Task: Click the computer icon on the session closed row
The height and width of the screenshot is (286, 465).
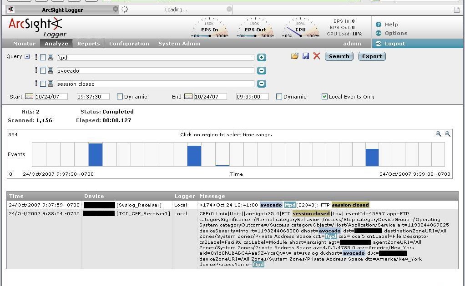Action: tap(51, 84)
